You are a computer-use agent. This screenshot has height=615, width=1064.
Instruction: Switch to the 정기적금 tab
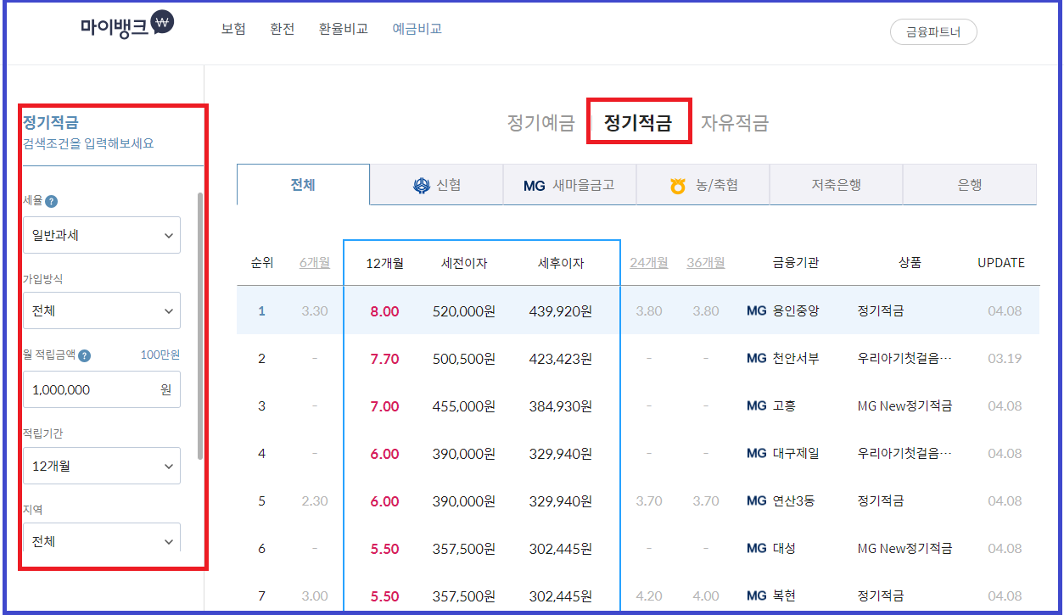(x=638, y=123)
